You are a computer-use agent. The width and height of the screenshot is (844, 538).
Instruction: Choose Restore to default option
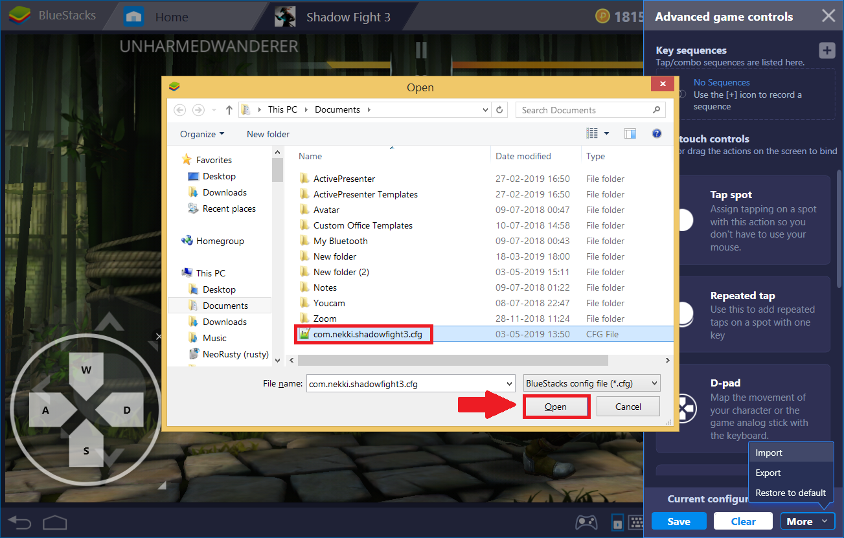790,493
